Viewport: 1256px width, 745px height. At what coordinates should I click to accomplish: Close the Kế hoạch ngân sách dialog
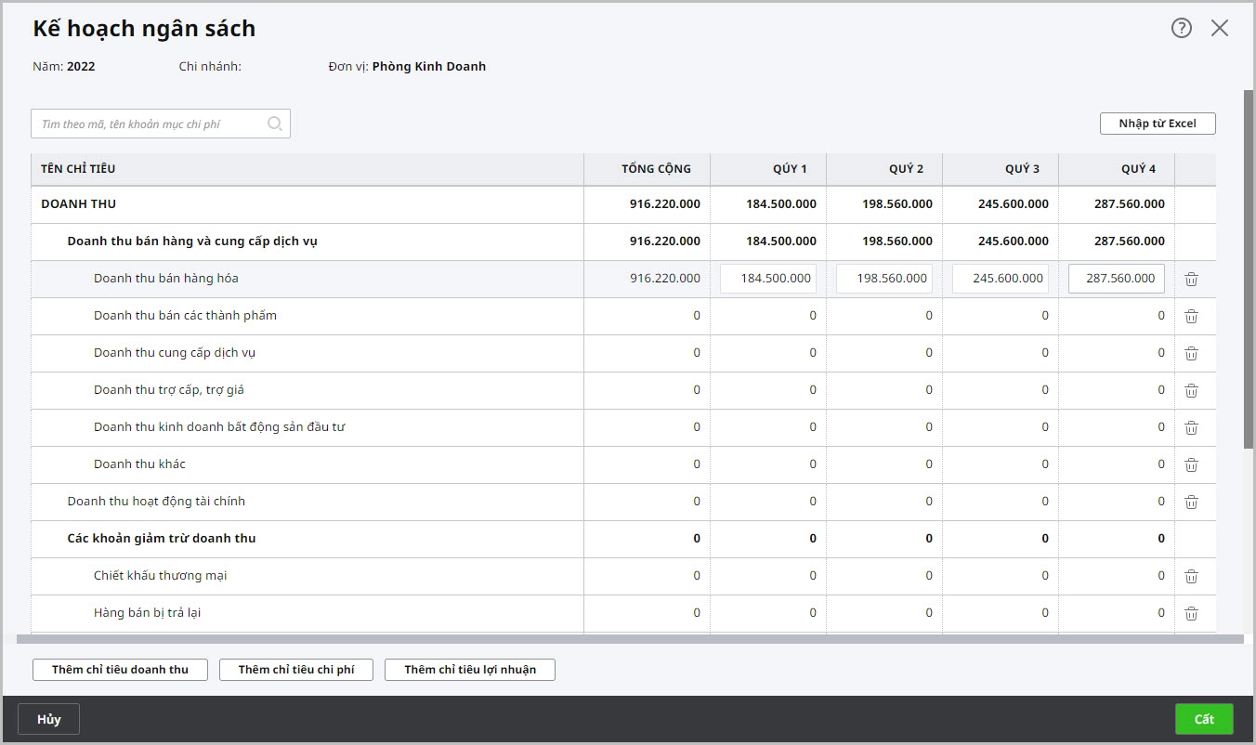pos(1220,28)
